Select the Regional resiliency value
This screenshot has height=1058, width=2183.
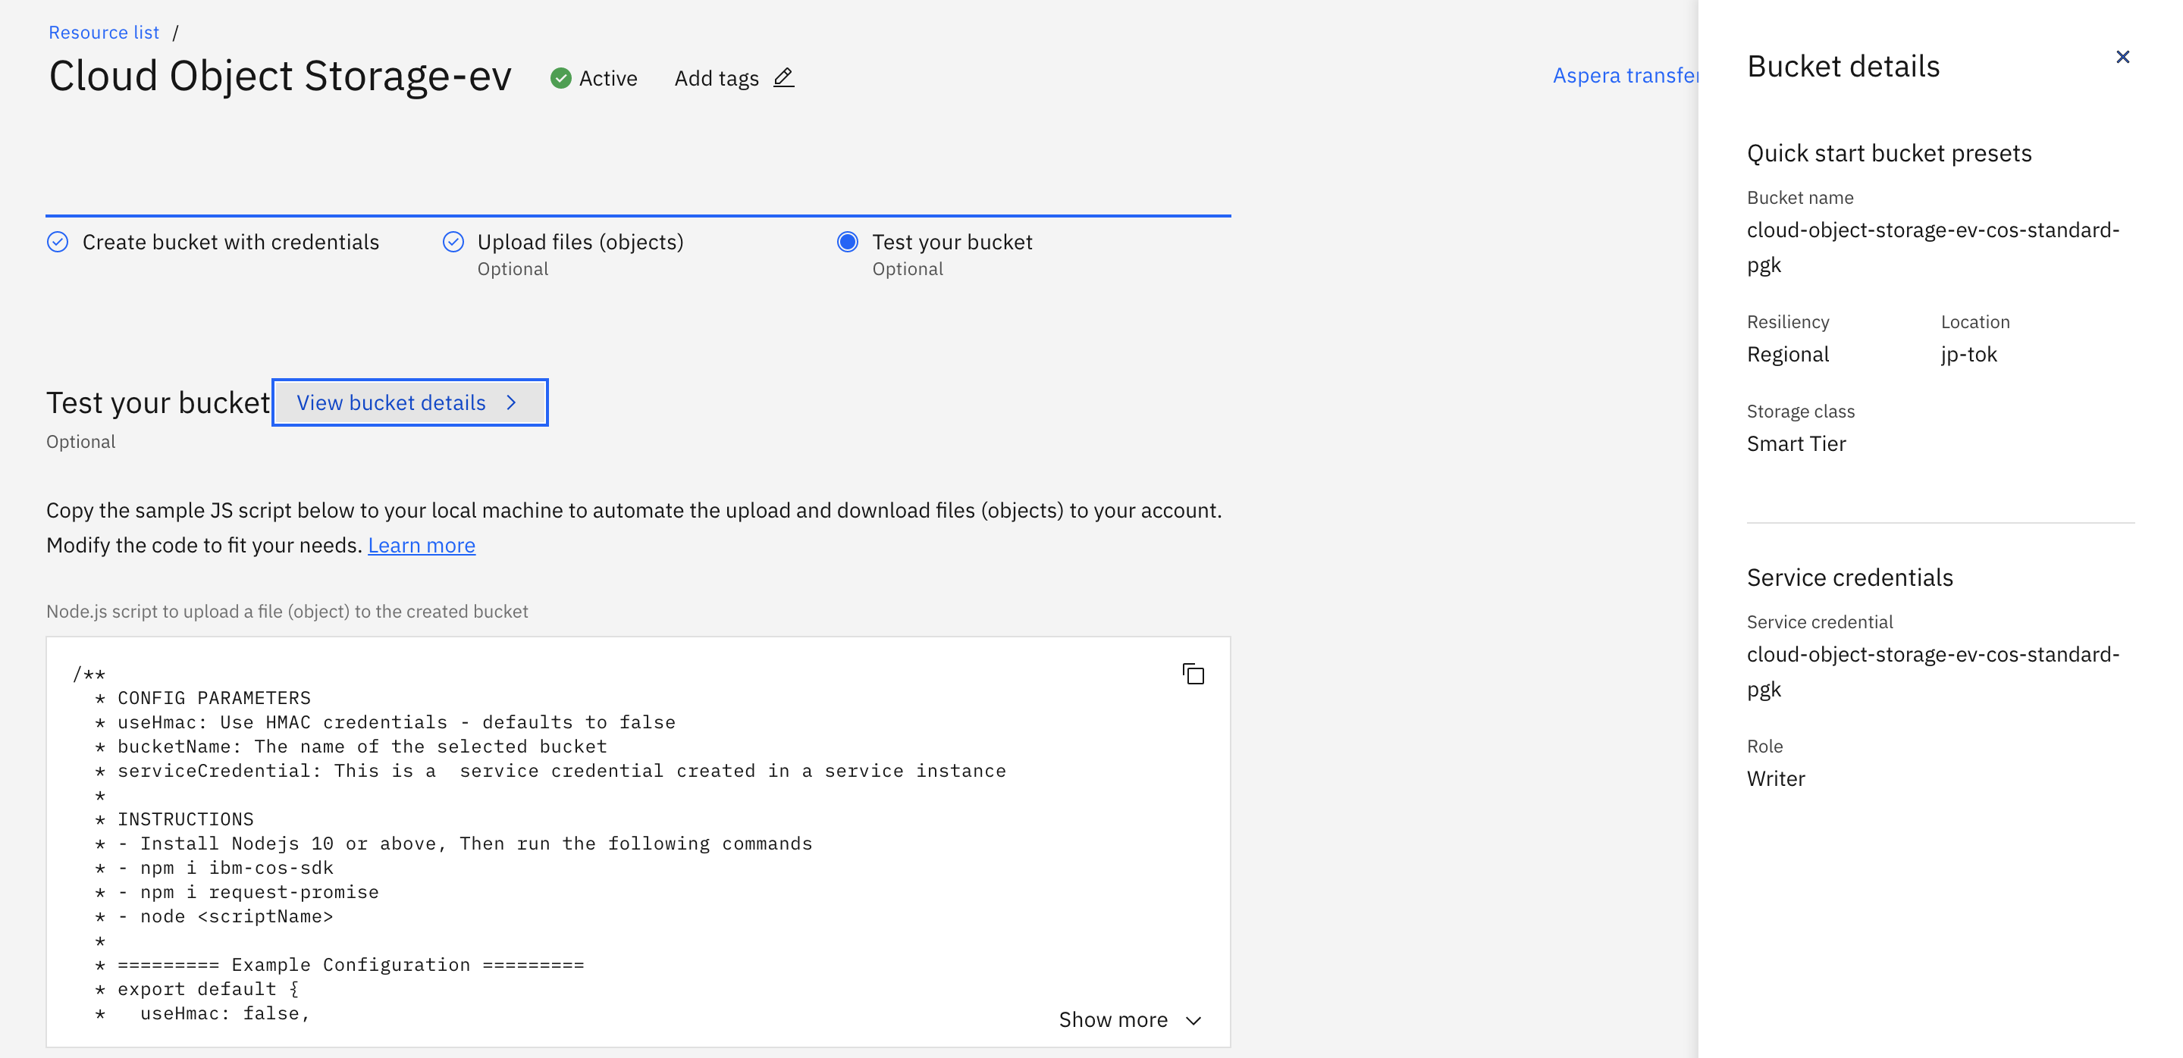pyautogui.click(x=1787, y=354)
